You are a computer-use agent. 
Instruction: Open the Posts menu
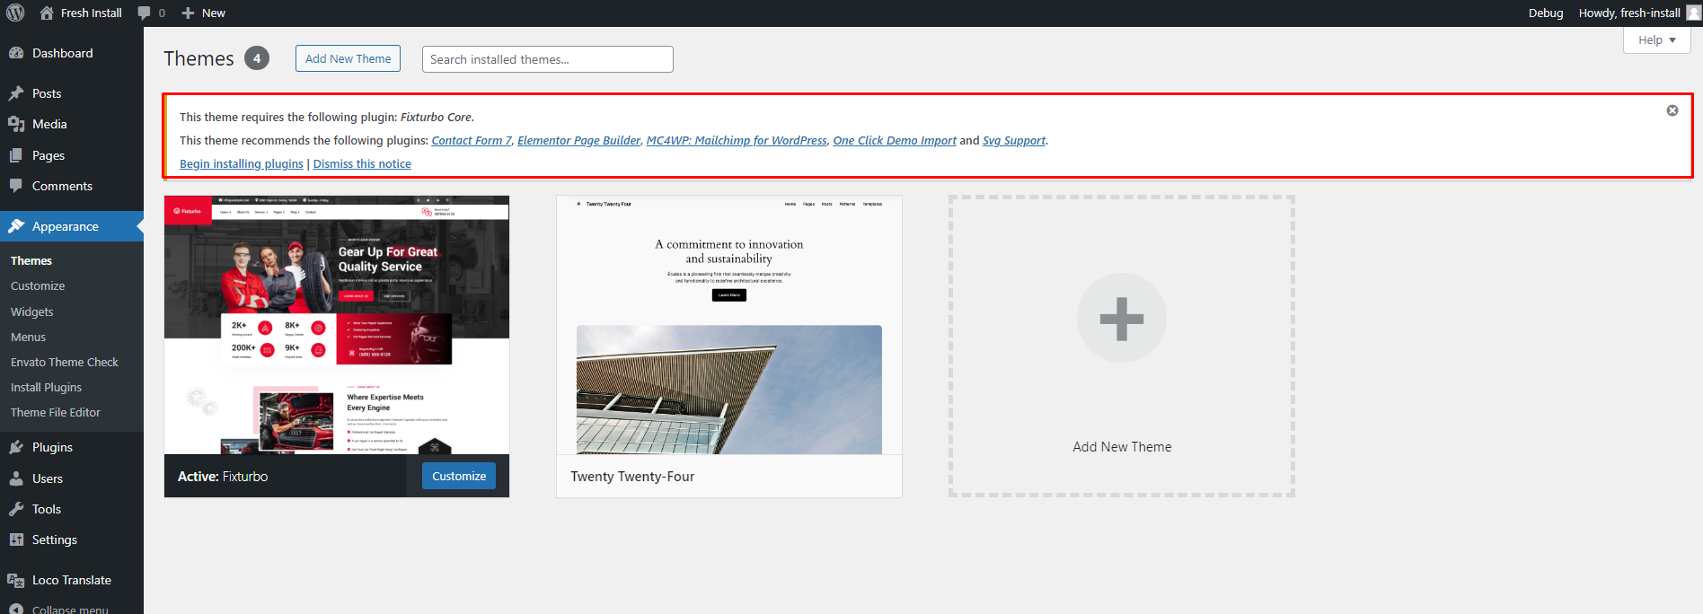tap(72, 93)
